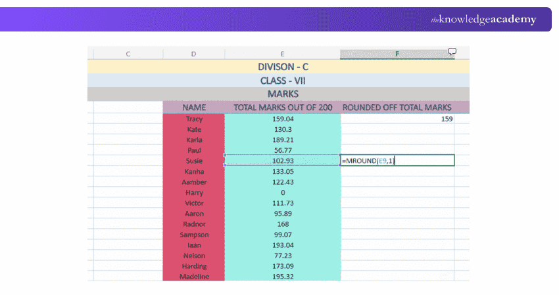Click the cell containing Iaan
Viewport: 559px width, 295px height.
click(194, 245)
